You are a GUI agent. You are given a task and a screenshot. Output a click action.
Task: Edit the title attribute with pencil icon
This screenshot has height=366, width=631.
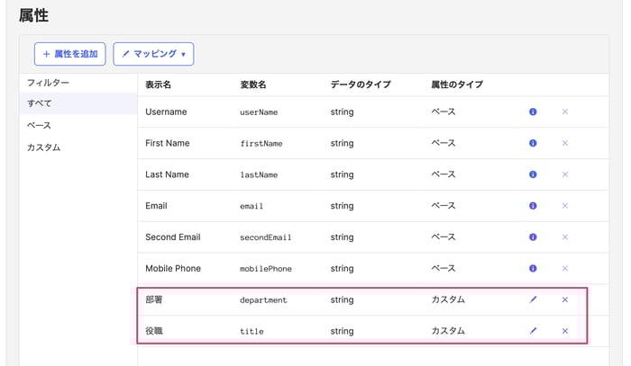(x=533, y=331)
